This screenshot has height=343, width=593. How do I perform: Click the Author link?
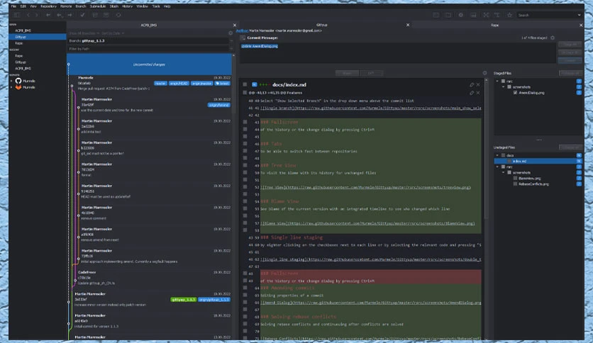[x=242, y=30]
